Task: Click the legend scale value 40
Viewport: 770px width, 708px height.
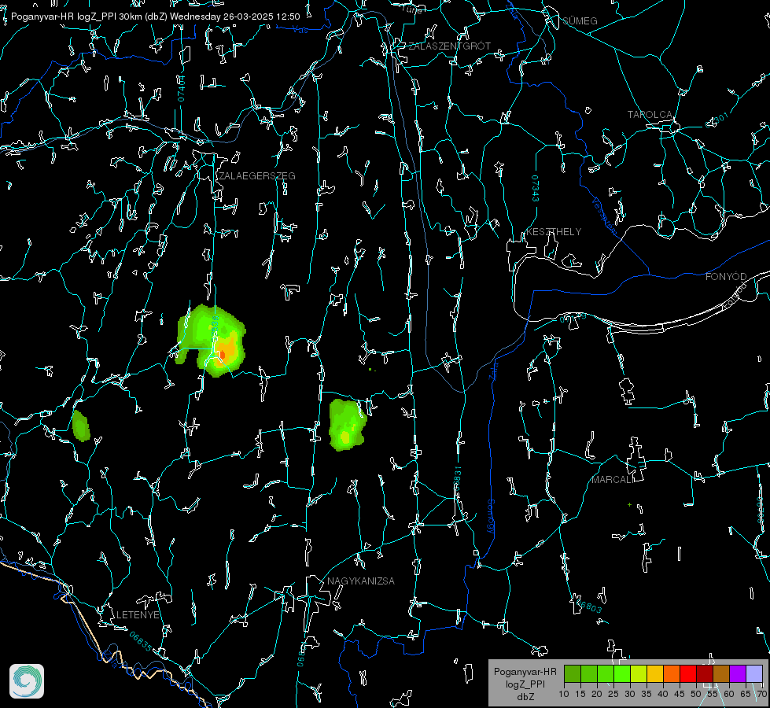Action: click(x=662, y=694)
